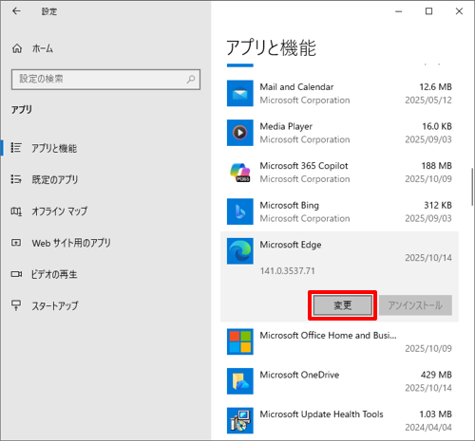Open the ホーム home icon
Image resolution: width=475 pixels, height=441 pixels.
pos(17,48)
